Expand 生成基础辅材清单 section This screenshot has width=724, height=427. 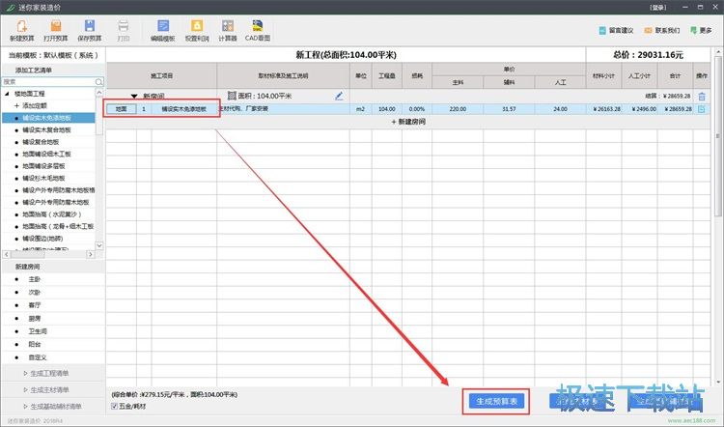click(53, 407)
